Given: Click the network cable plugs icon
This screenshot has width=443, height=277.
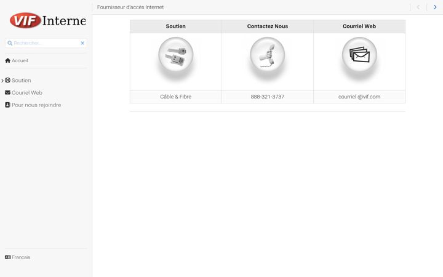Looking at the screenshot, I should pos(176,55).
